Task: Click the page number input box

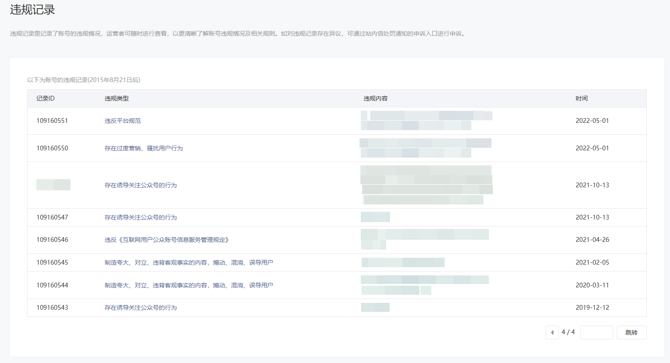Action: (596, 332)
